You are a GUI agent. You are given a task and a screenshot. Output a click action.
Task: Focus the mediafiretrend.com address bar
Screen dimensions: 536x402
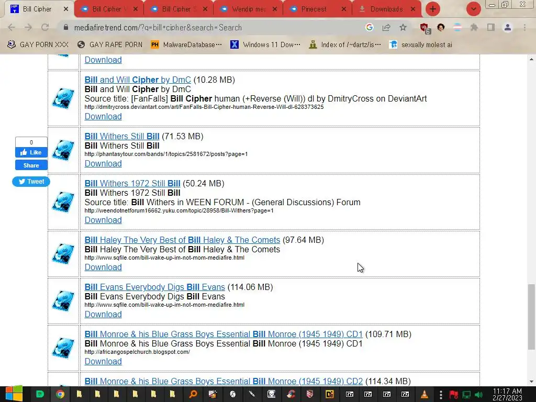[x=212, y=27]
